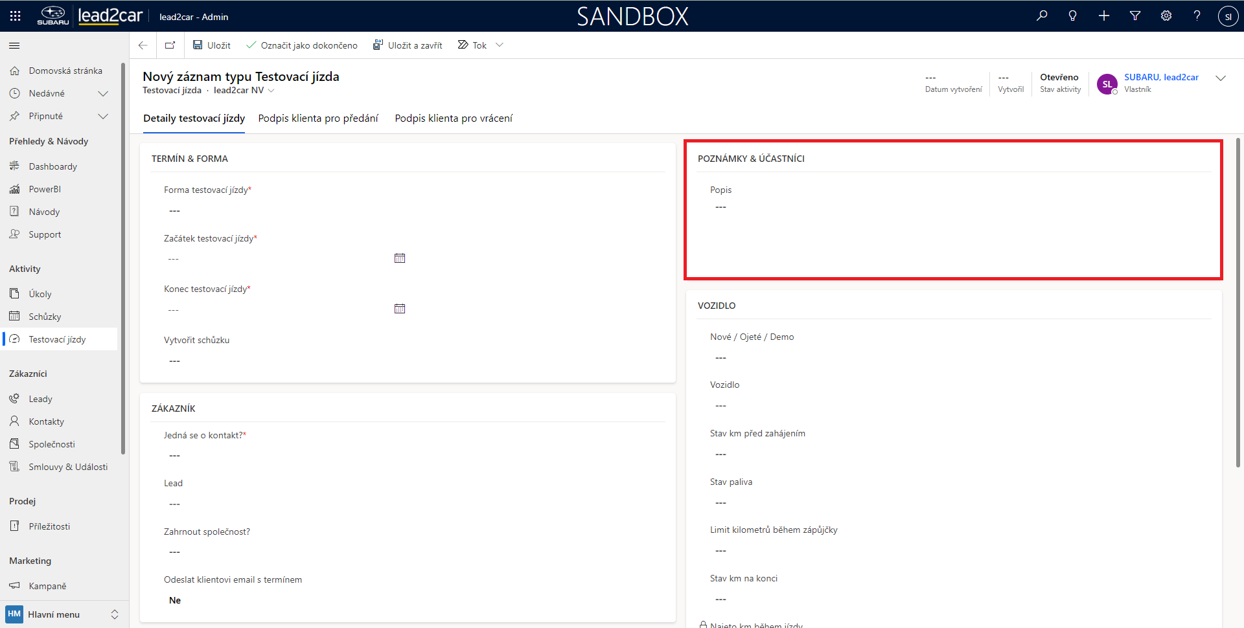
Task: Collapse the sidebar with hamburger icon
Action: tap(14, 46)
